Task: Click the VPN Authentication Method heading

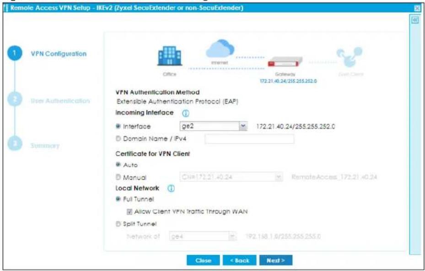Action: tap(157, 92)
